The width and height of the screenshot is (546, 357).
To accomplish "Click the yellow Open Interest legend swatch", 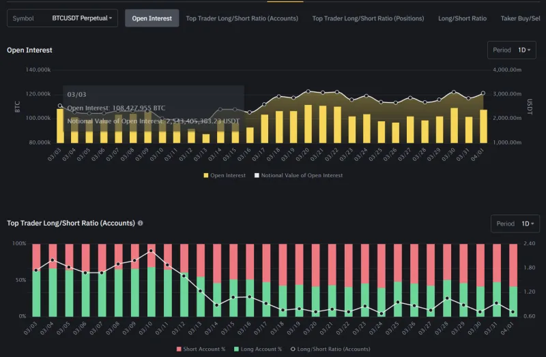I will pyautogui.click(x=206, y=175).
